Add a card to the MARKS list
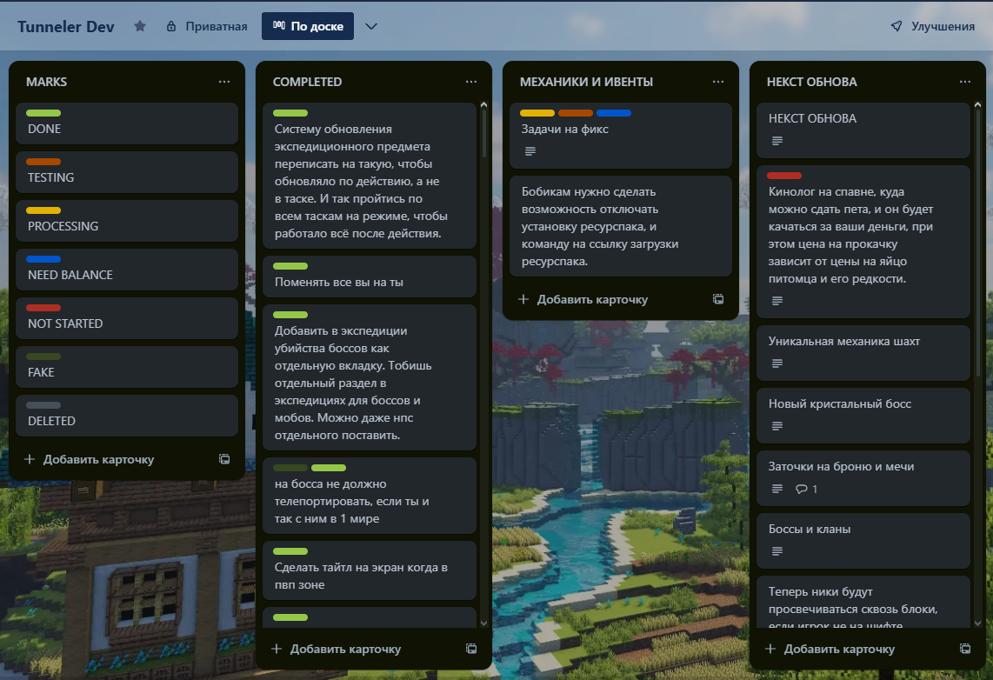993x680 pixels. click(90, 459)
